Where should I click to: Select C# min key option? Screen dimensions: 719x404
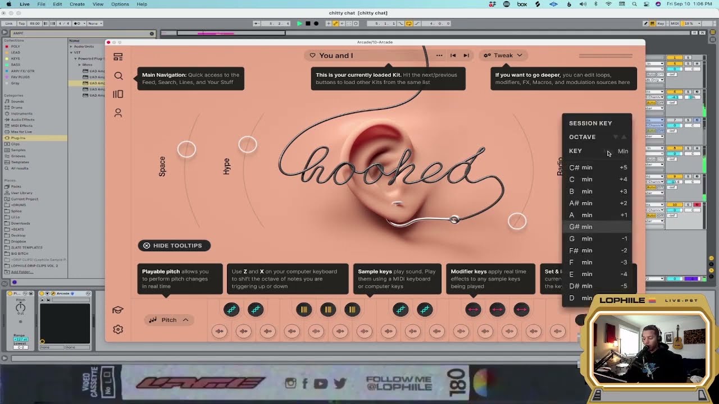[597, 167]
